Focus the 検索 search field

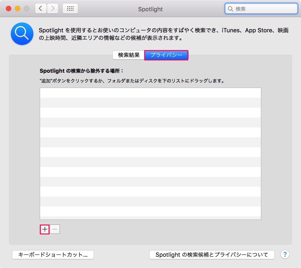(x=261, y=9)
